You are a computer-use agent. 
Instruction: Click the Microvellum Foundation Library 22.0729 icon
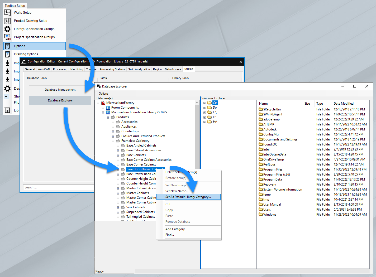(108, 112)
